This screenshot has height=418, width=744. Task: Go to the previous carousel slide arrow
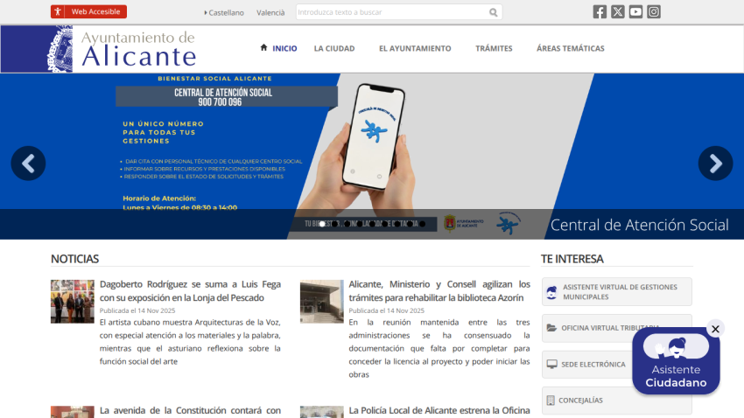pos(29,163)
